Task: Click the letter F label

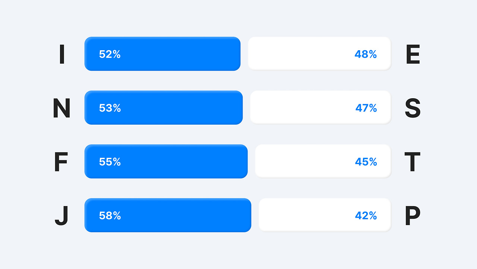Action: coord(61,162)
